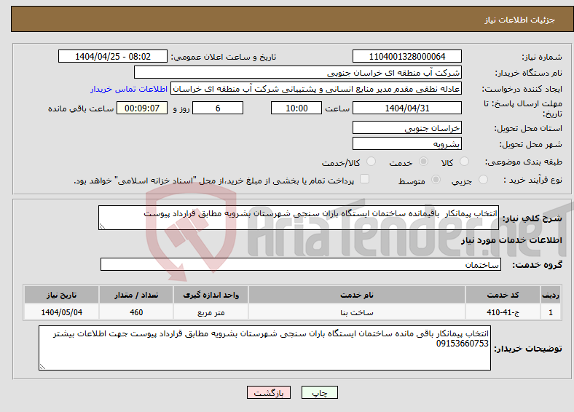Click the announcement date field 1404/04/25 - 08:02
The image size is (574, 412).
pyautogui.click(x=113, y=56)
